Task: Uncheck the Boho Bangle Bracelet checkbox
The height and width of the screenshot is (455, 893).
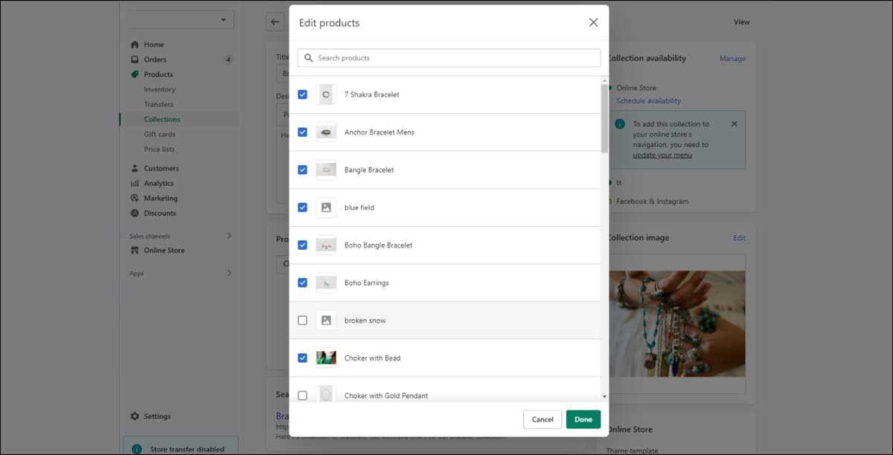Action: [x=302, y=245]
